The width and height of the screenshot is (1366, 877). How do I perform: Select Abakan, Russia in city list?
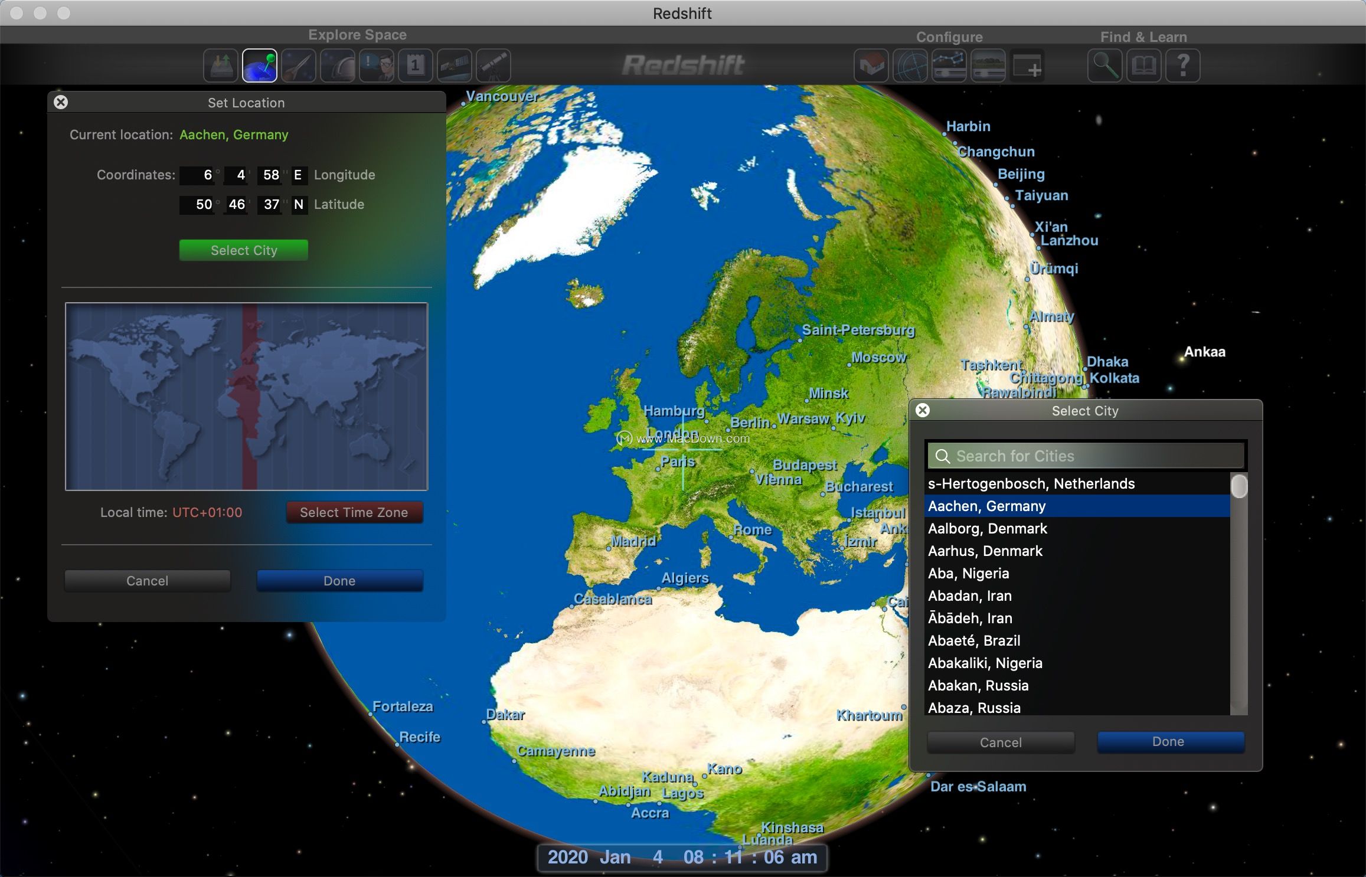(1077, 686)
